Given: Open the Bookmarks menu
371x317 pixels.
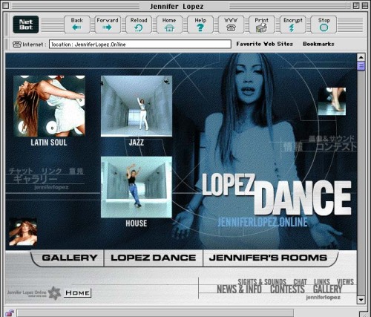Looking at the screenshot, I should click(x=318, y=44).
